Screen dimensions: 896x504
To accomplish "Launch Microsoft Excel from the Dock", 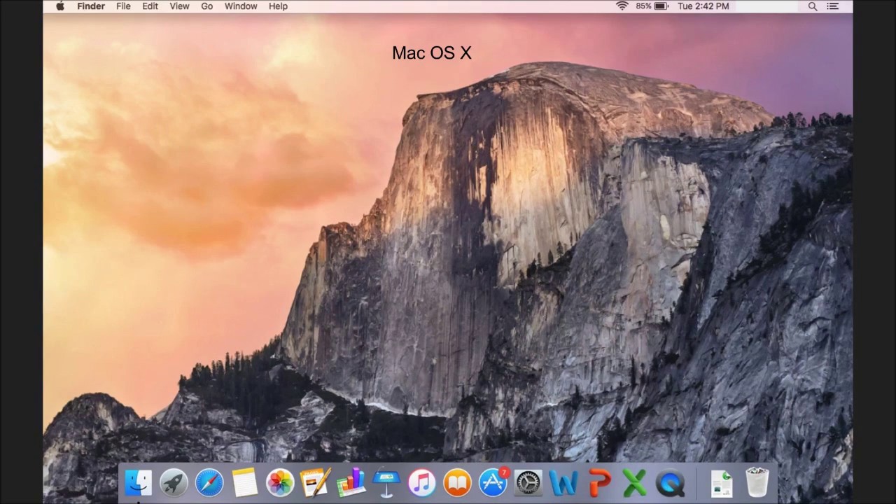I will click(634, 483).
